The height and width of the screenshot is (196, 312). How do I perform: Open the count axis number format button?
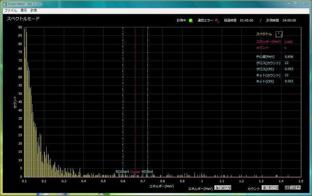pyautogui.click(x=275, y=188)
